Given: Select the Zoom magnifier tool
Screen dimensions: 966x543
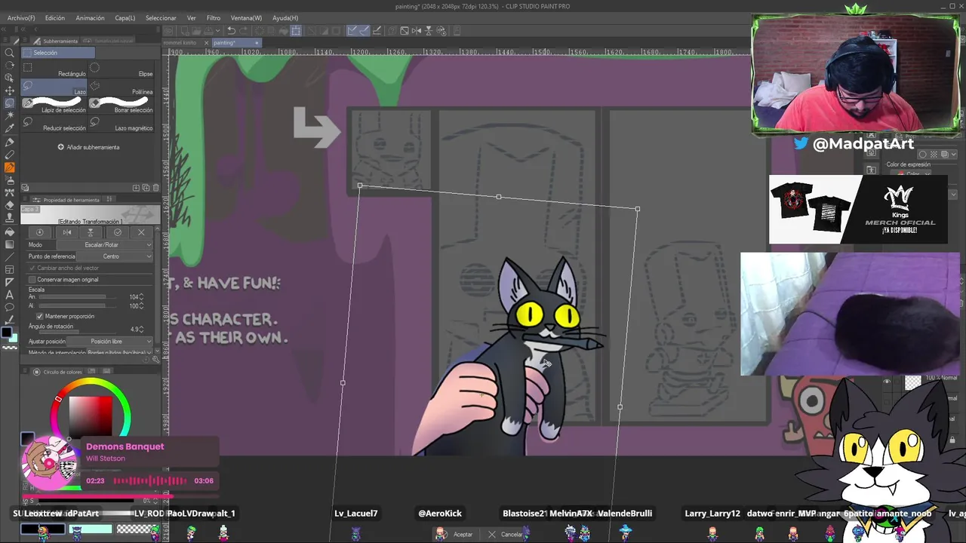Looking at the screenshot, I should tap(9, 52).
